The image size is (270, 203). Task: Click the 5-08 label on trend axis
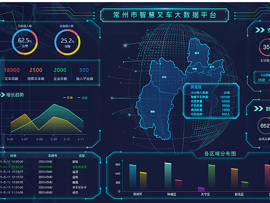[39, 139]
